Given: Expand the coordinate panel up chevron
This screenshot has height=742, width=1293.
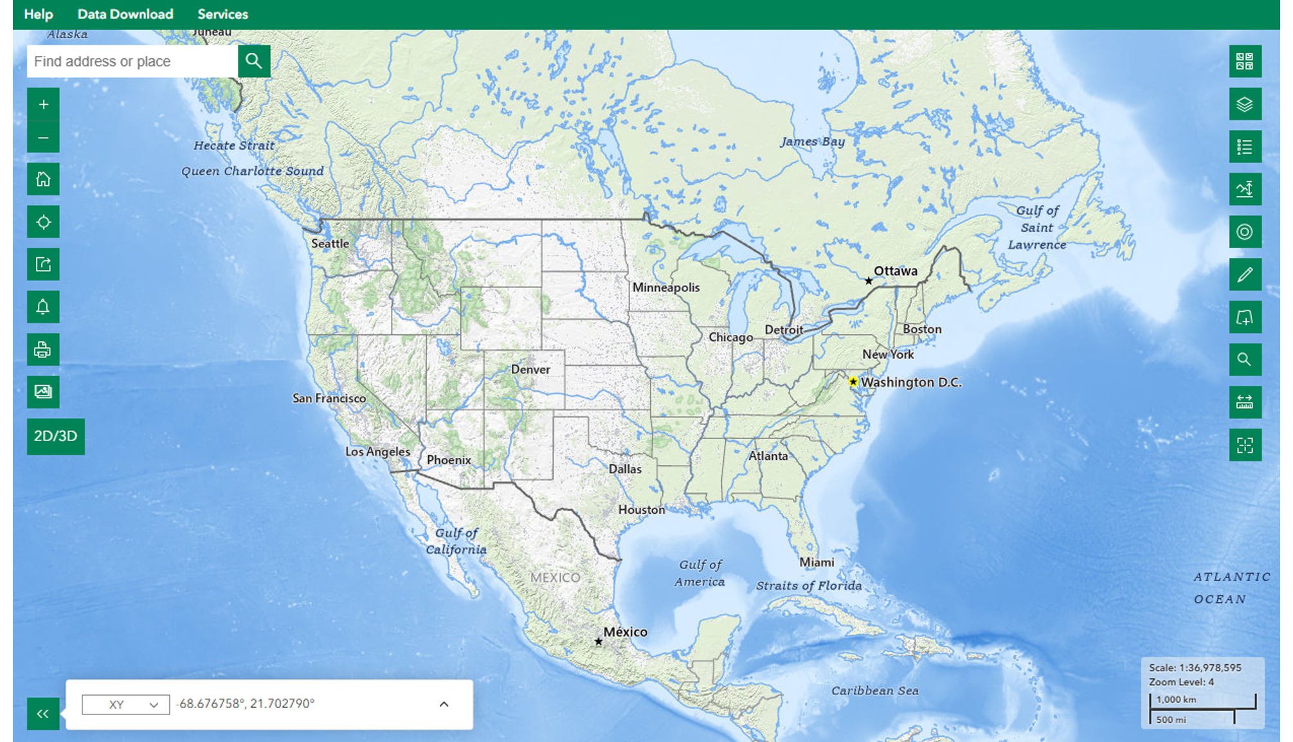Looking at the screenshot, I should 444,704.
